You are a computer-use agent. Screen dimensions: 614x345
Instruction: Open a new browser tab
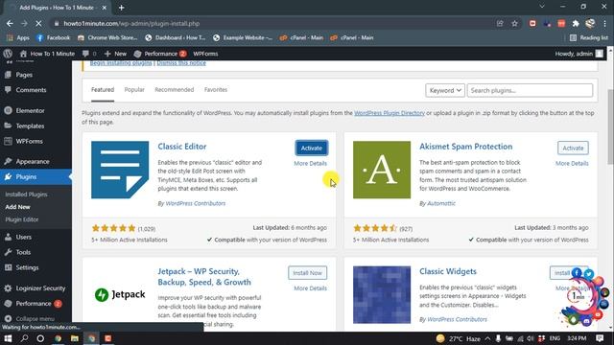(122, 8)
